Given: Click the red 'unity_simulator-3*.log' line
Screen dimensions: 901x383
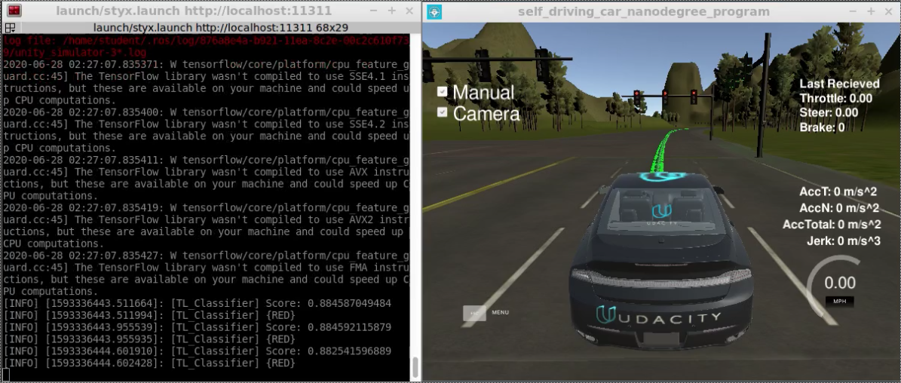Looking at the screenshot, I should pyautogui.click(x=75, y=52).
